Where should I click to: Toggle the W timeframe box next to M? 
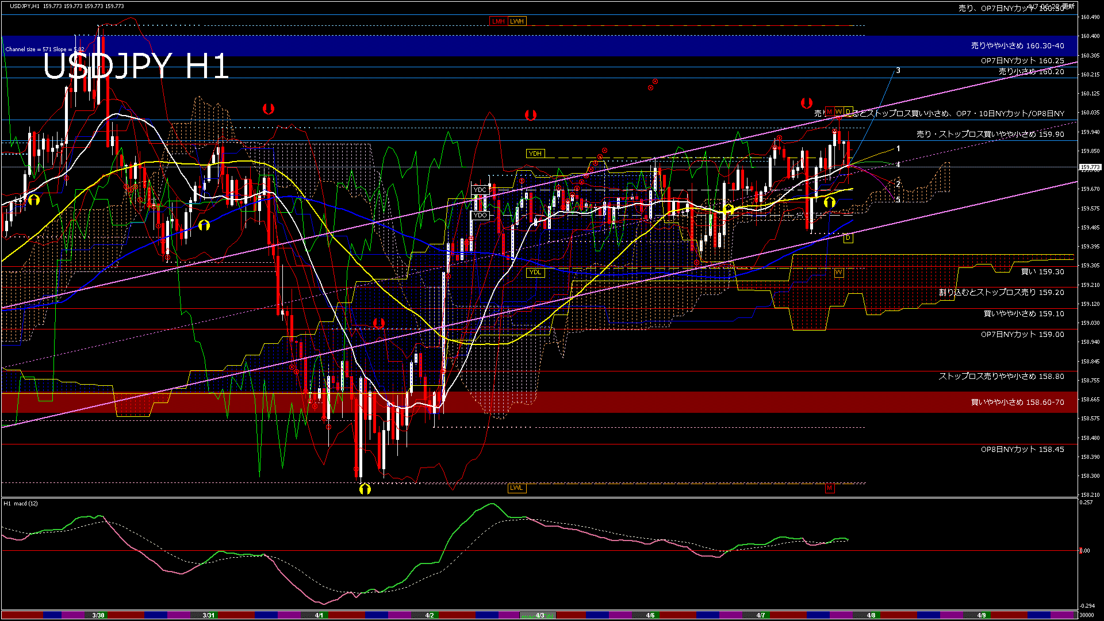point(839,112)
